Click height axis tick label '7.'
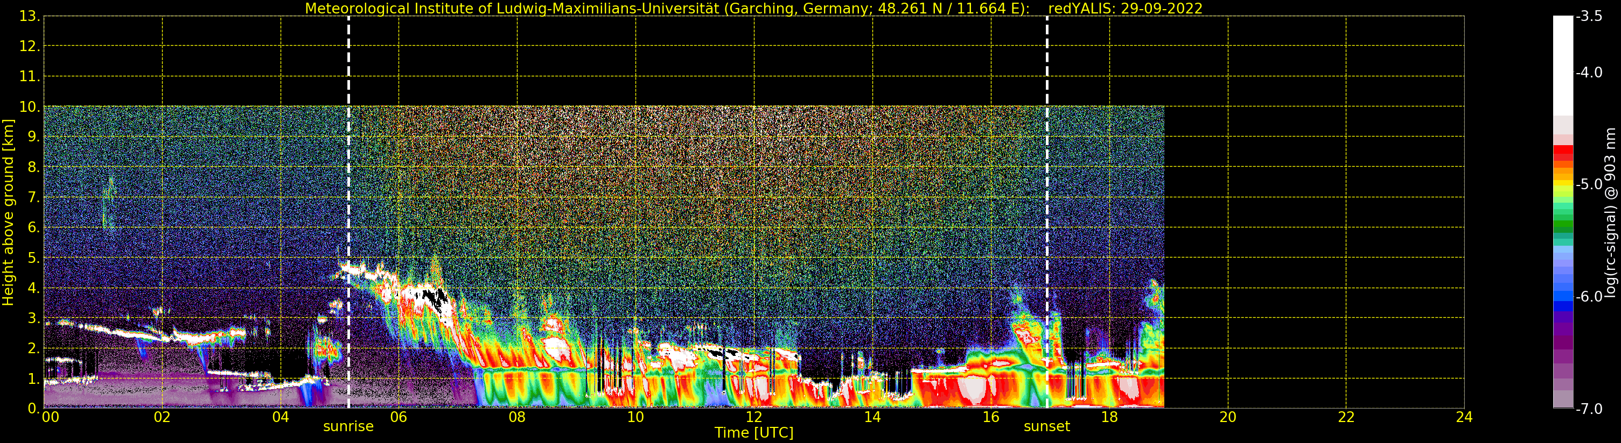Screen dimensions: 1621x443 [x=34, y=197]
